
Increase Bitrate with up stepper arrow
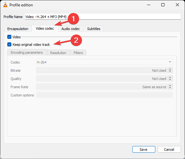pos(170,69)
